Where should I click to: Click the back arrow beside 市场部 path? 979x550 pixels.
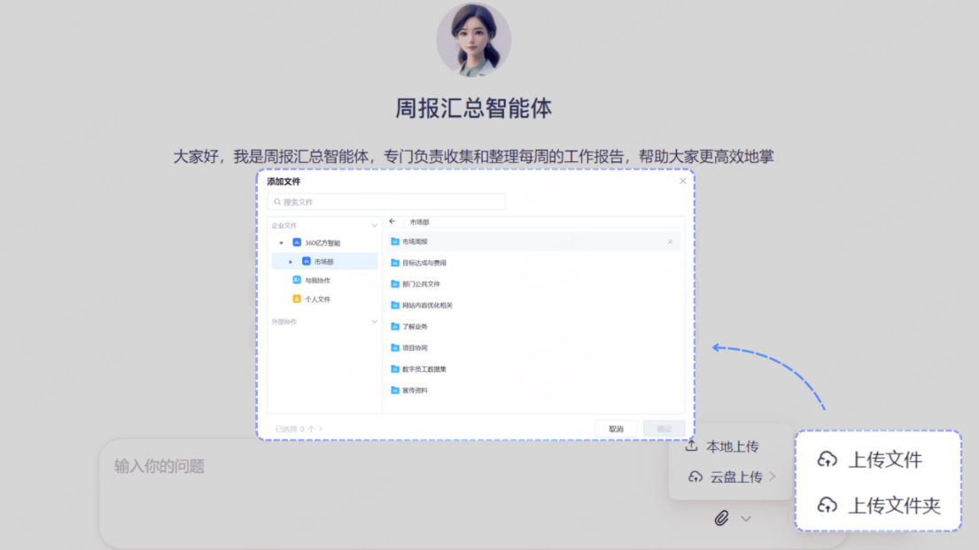392,221
